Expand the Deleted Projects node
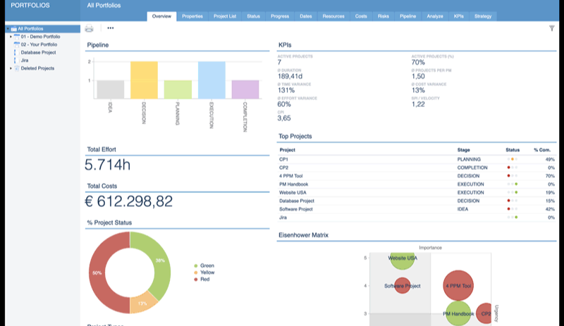The image size is (564, 326). (11, 68)
